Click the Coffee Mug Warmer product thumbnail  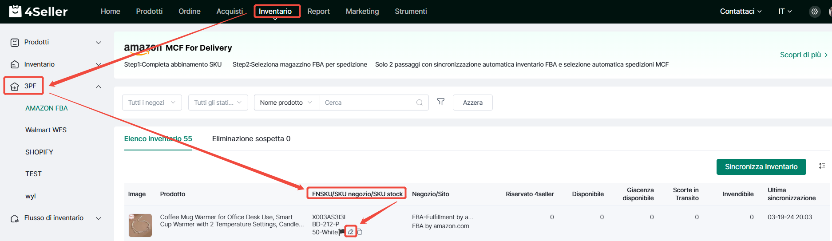coord(140,225)
